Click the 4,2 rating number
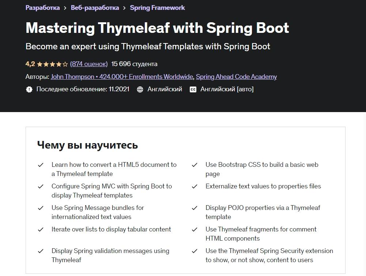 coord(30,64)
